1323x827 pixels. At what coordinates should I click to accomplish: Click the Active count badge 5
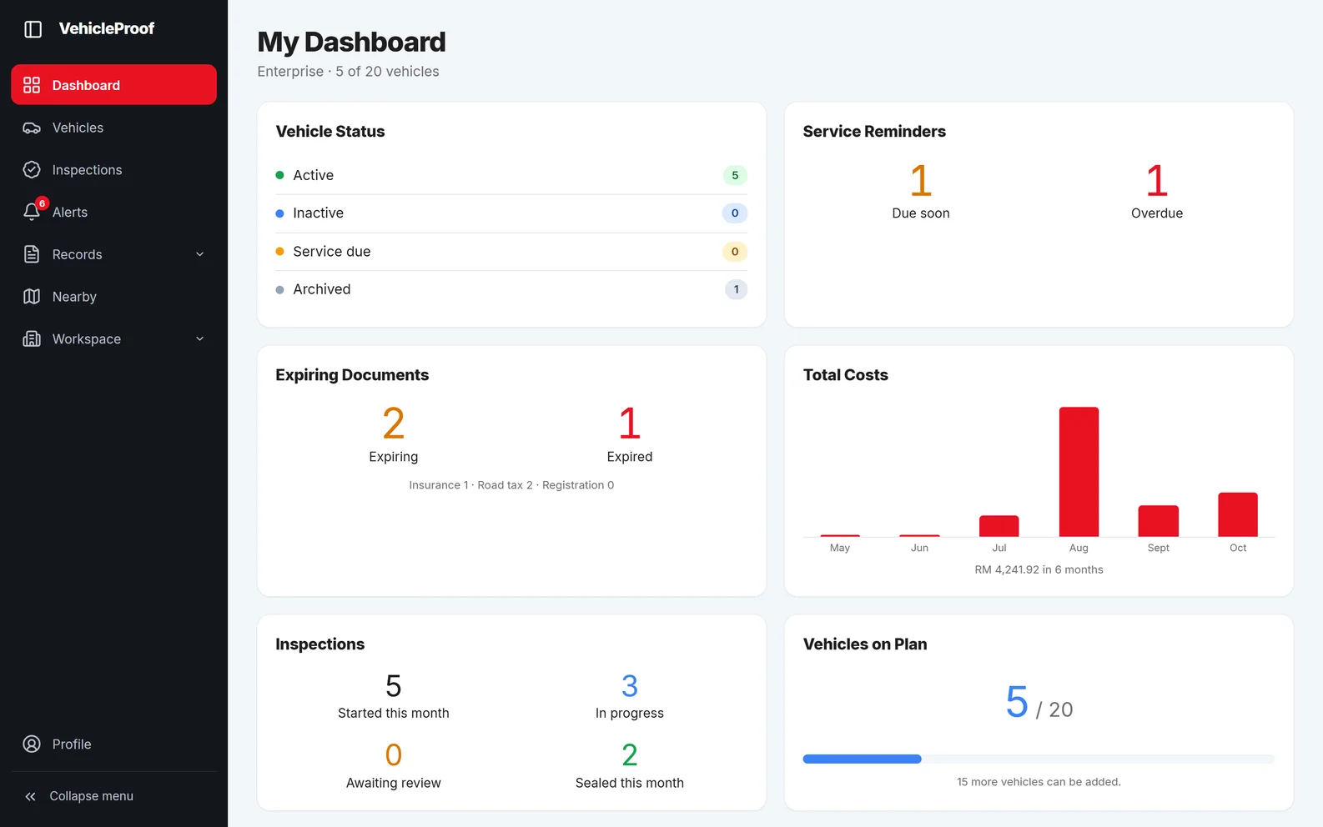(x=735, y=175)
